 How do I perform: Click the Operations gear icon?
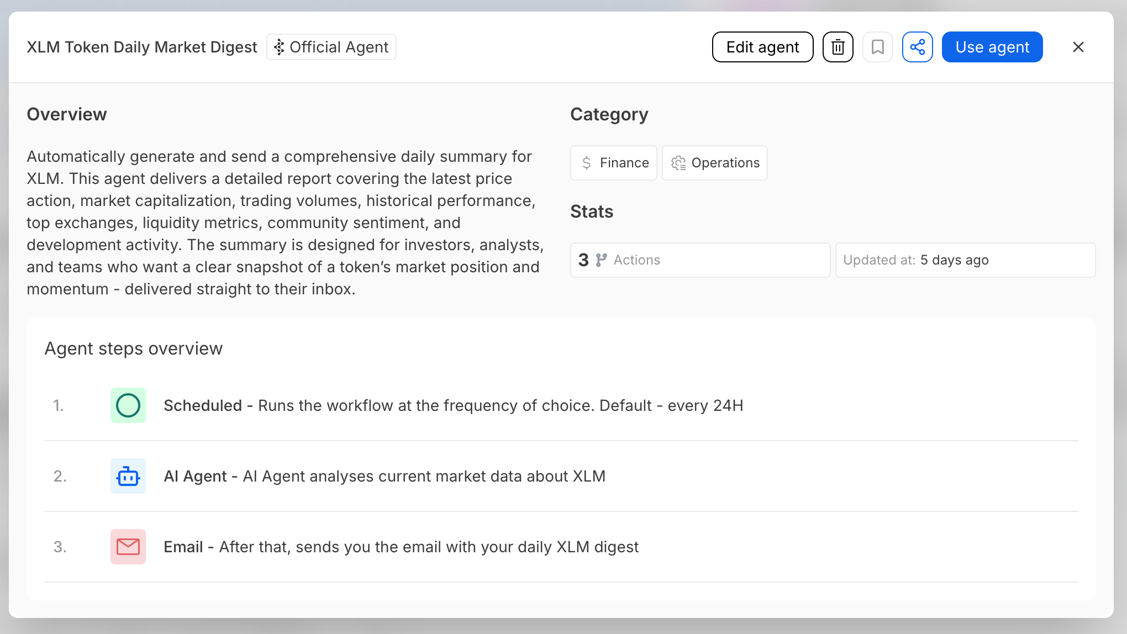[x=678, y=163]
